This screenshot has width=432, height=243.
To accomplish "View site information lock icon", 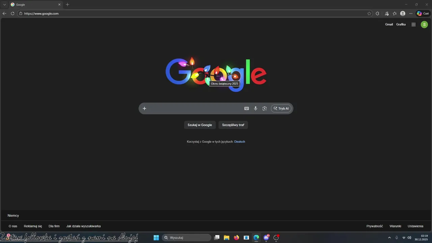I will tap(21, 13).
